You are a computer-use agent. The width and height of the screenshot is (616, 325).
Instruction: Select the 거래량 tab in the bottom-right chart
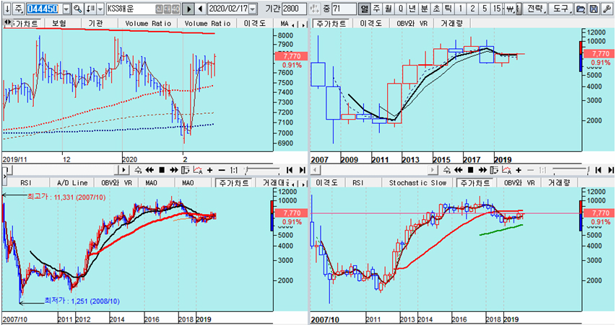pyautogui.click(x=559, y=183)
